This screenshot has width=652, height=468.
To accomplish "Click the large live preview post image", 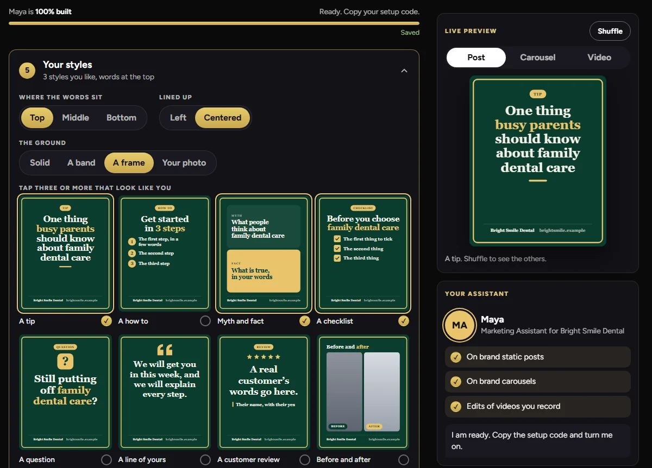I will point(538,161).
